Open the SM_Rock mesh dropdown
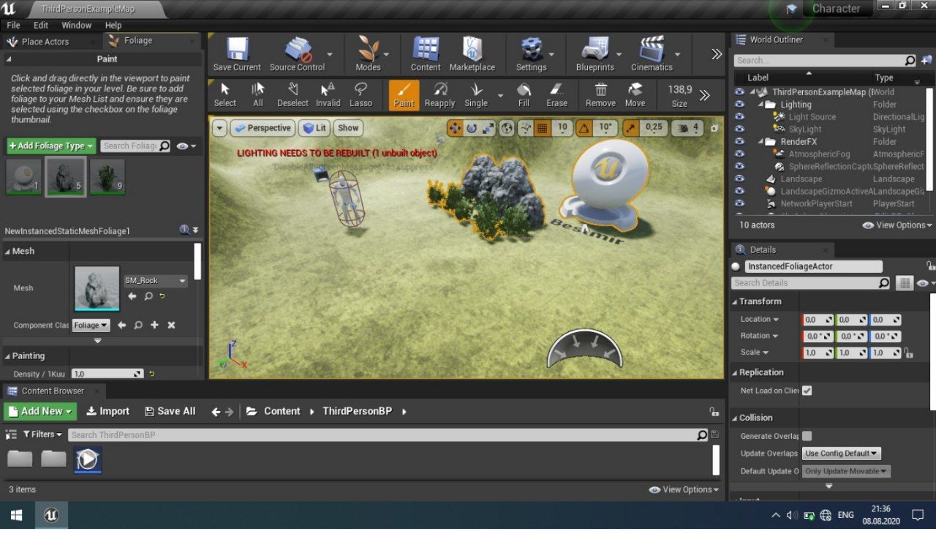936x534 pixels. coord(155,280)
